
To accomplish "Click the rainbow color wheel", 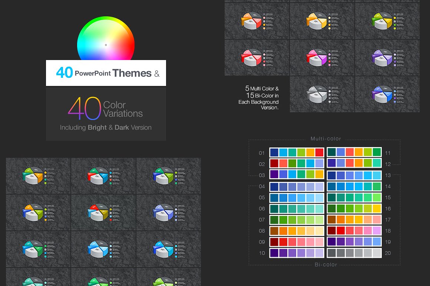I will pos(106,39).
